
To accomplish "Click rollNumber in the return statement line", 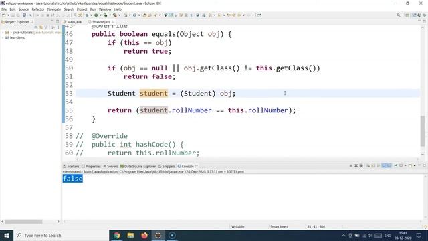I will [x=192, y=110].
